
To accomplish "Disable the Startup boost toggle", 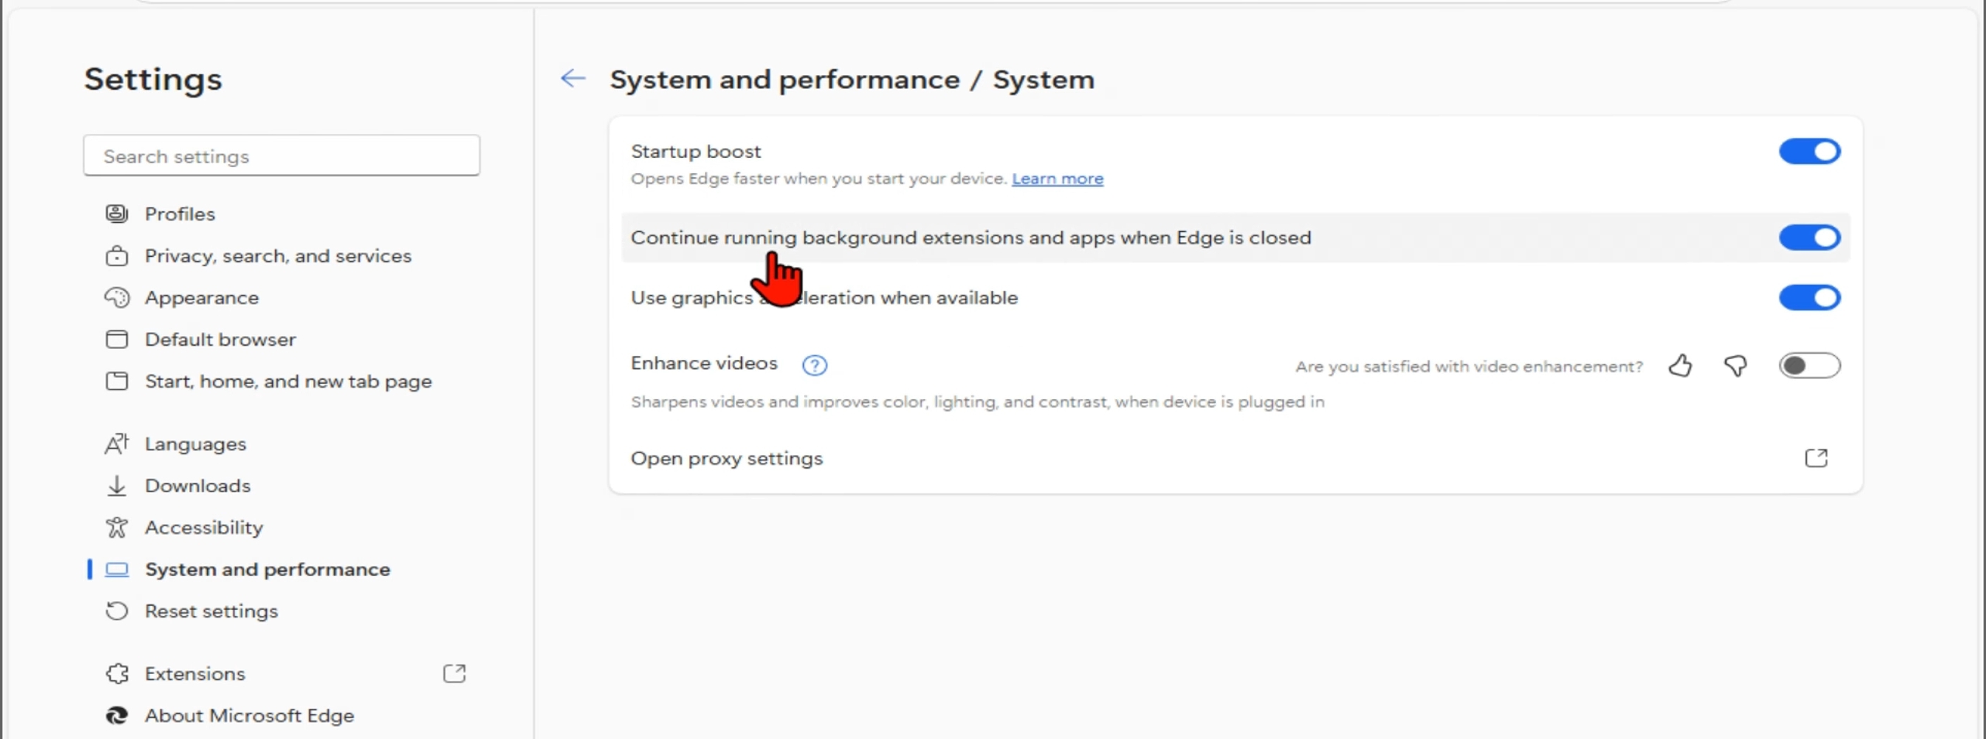I will click(x=1809, y=152).
